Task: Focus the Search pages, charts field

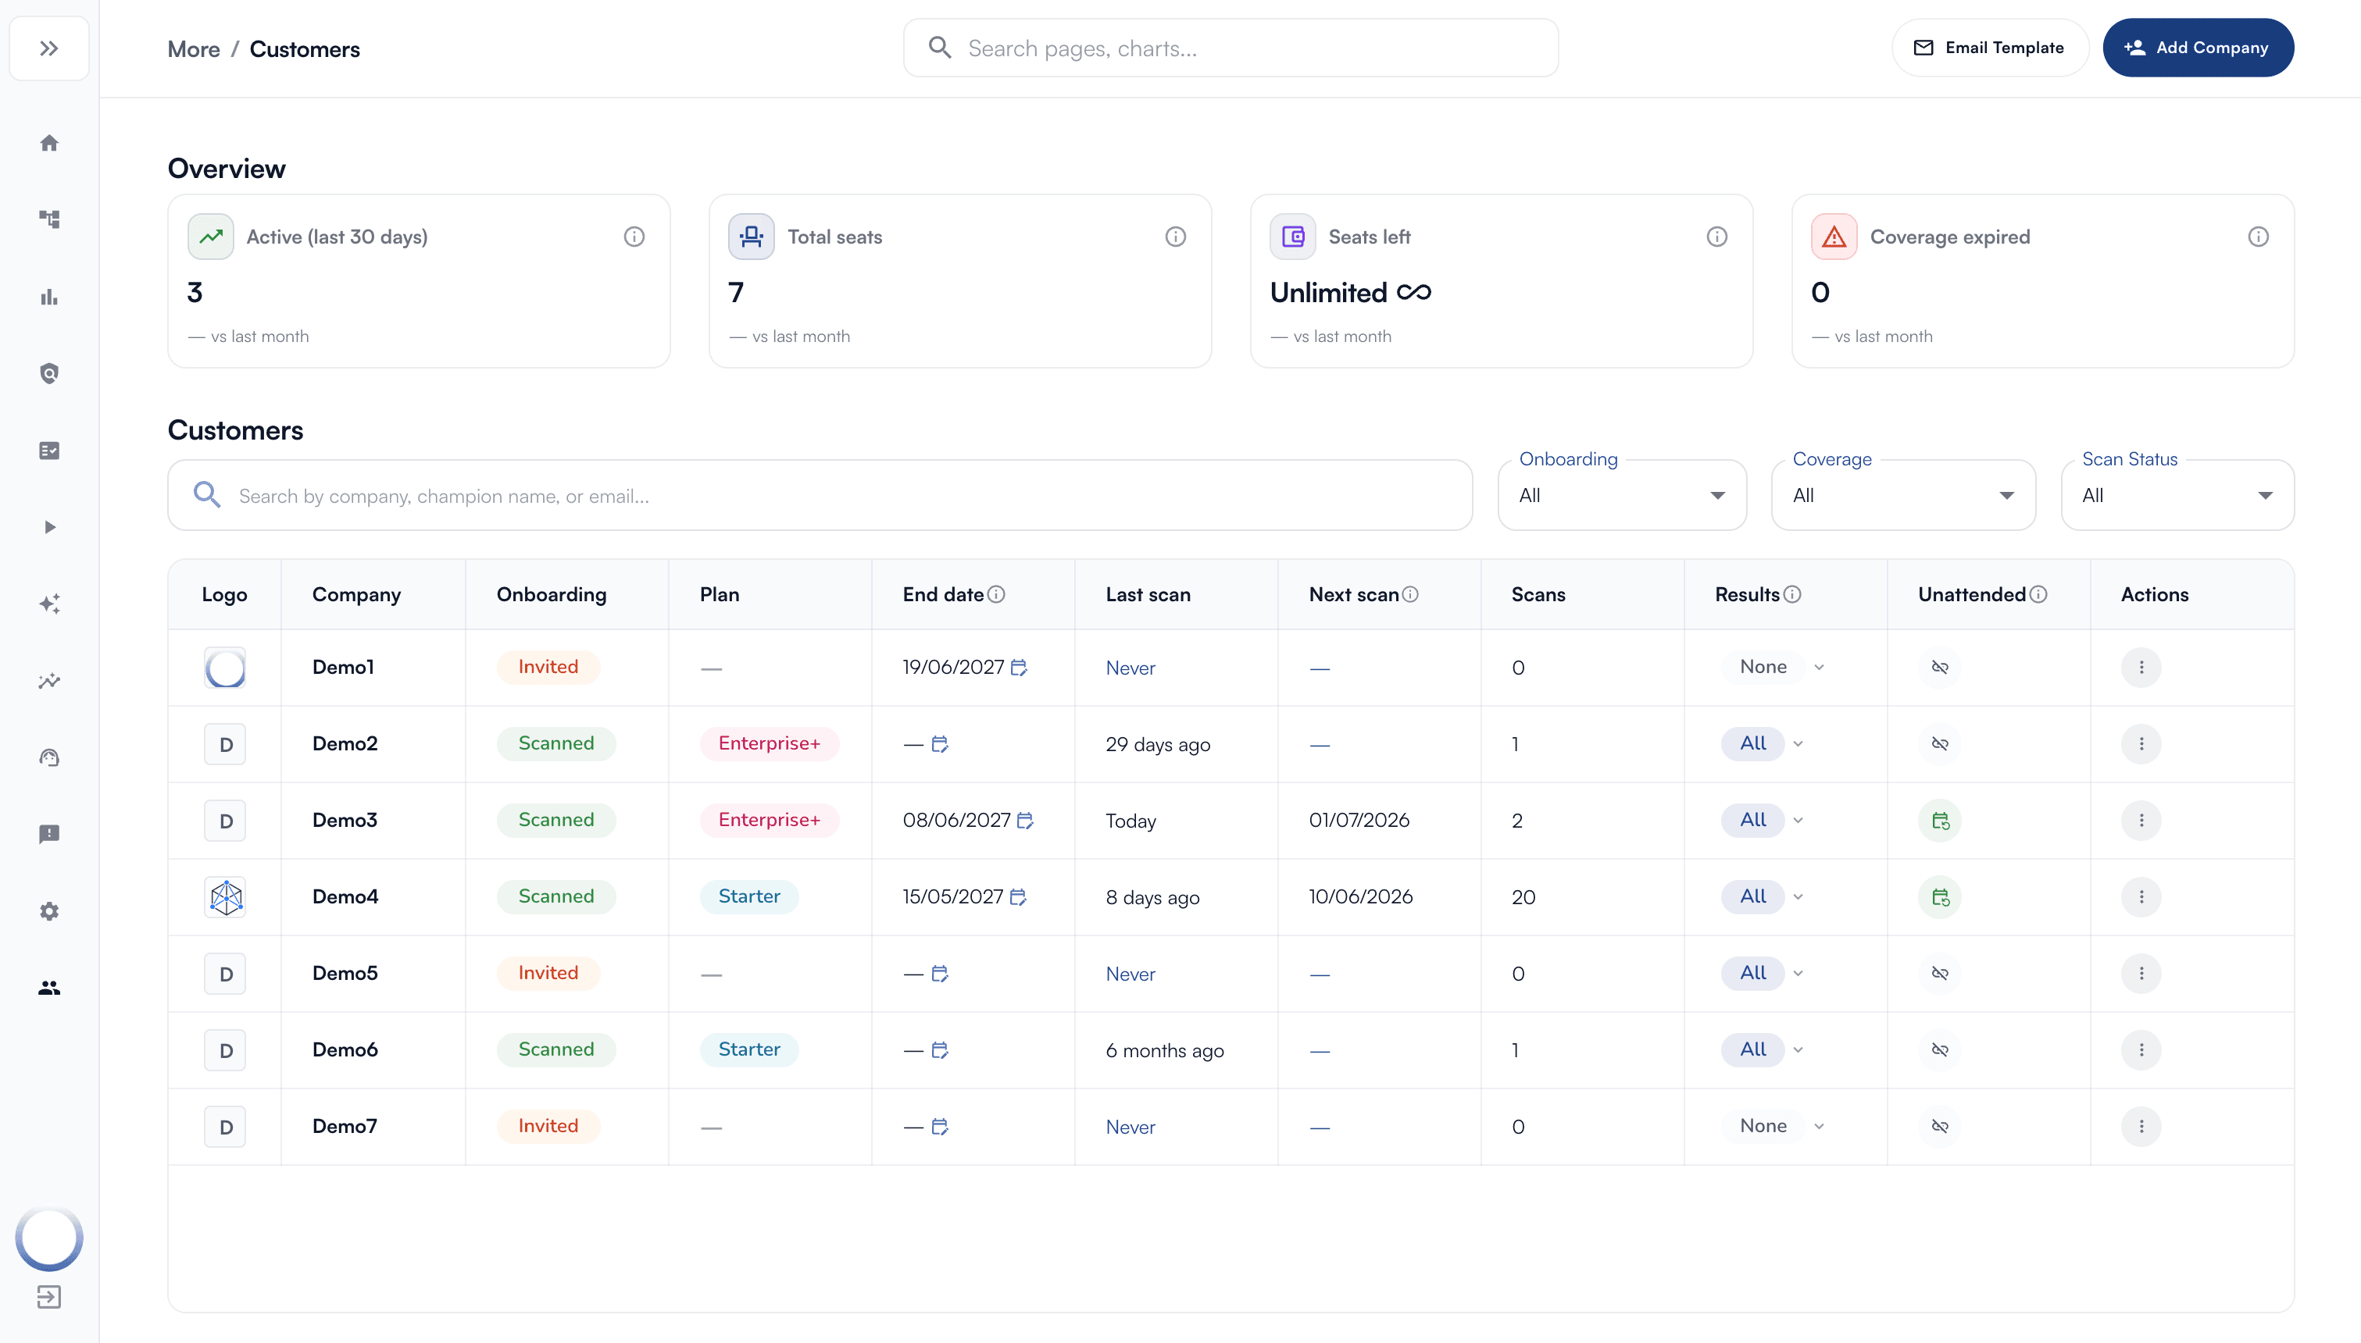Action: 1231,48
